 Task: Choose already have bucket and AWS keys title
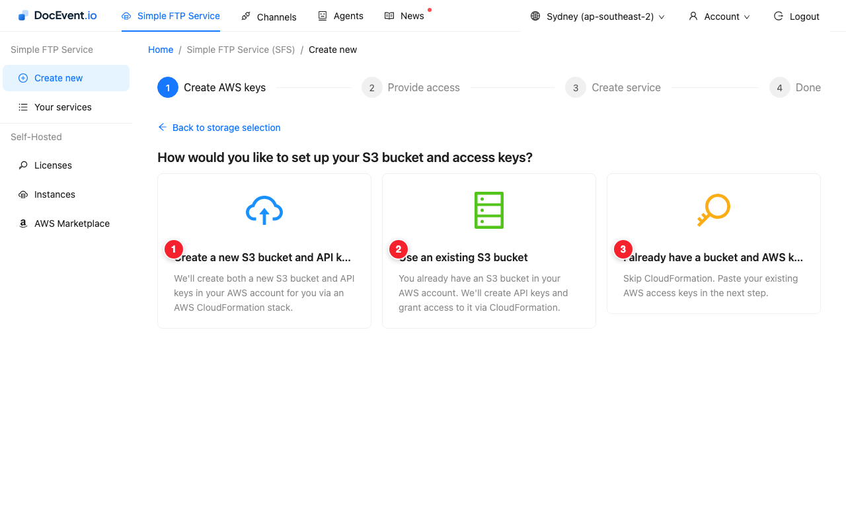713,257
